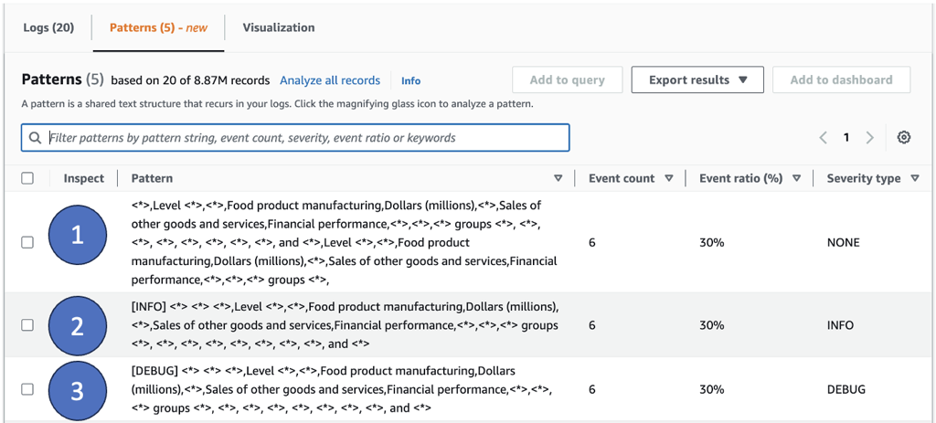This screenshot has height=423, width=936.
Task: Focus the filter patterns input field
Action: 295,138
